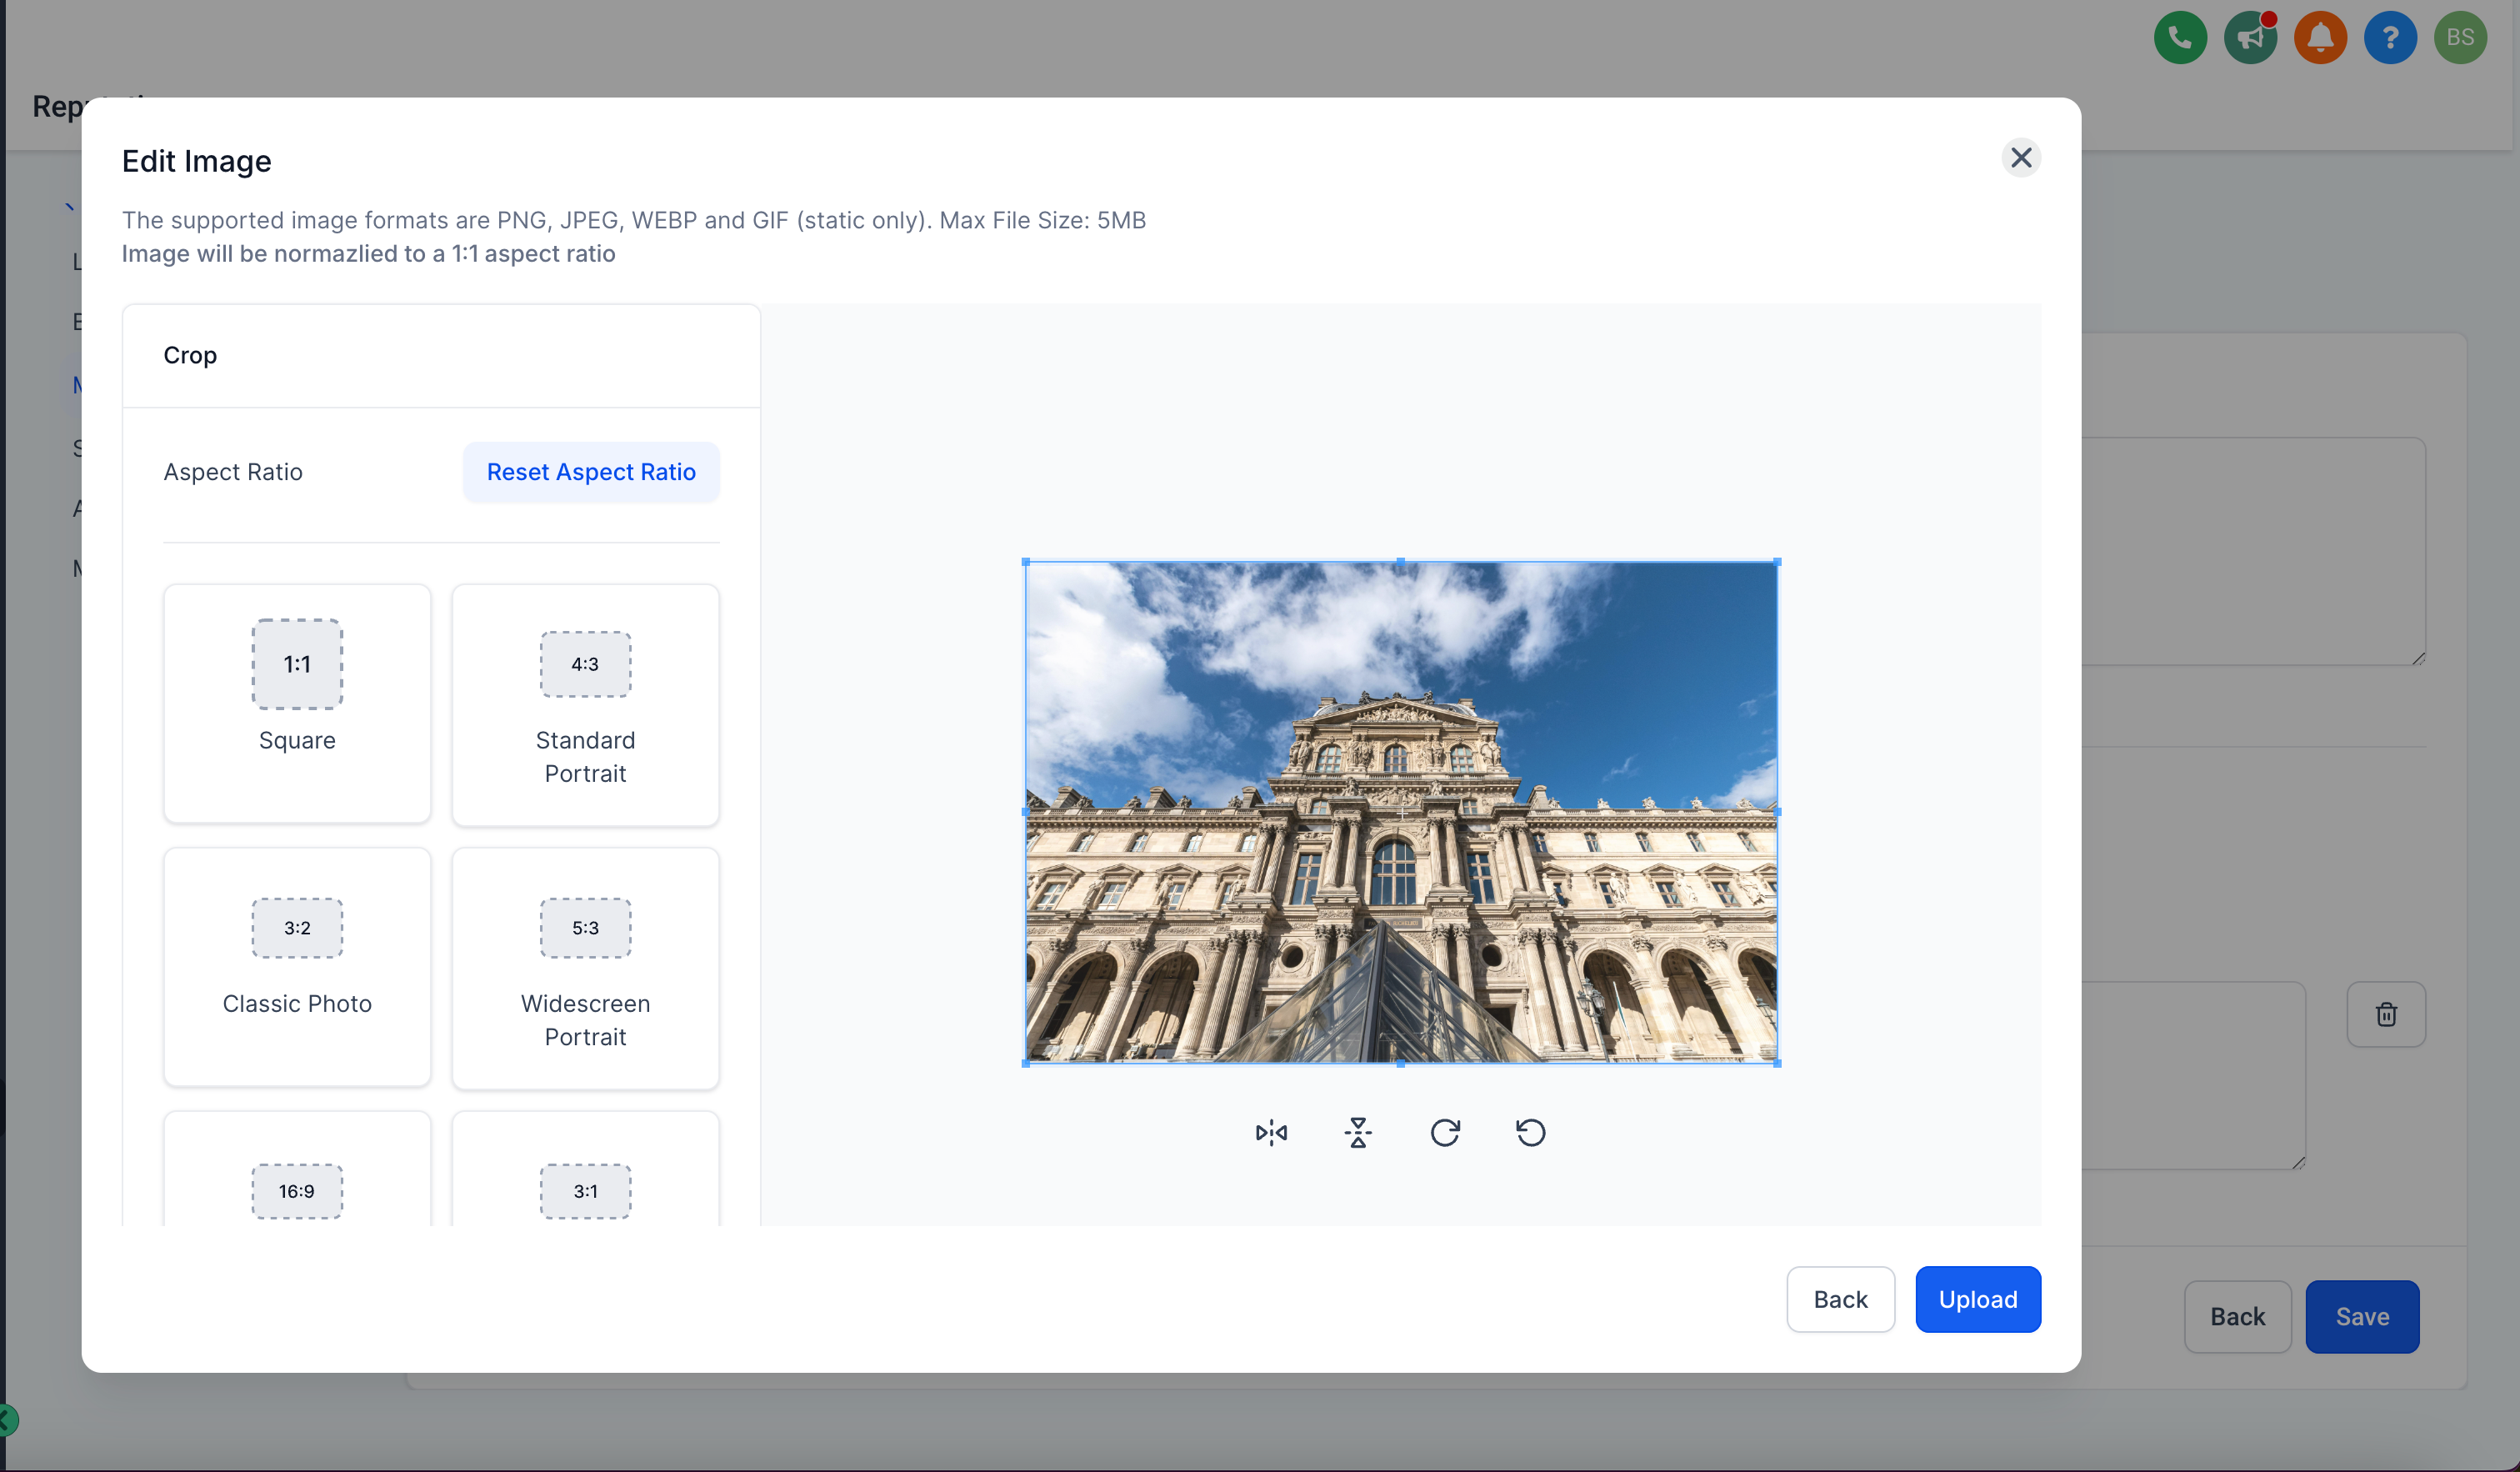Close the Edit Image dialog
Viewport: 2520px width, 1472px height.
pyautogui.click(x=2020, y=157)
